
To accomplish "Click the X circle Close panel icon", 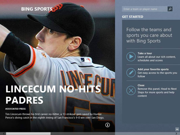I will 131,90.
